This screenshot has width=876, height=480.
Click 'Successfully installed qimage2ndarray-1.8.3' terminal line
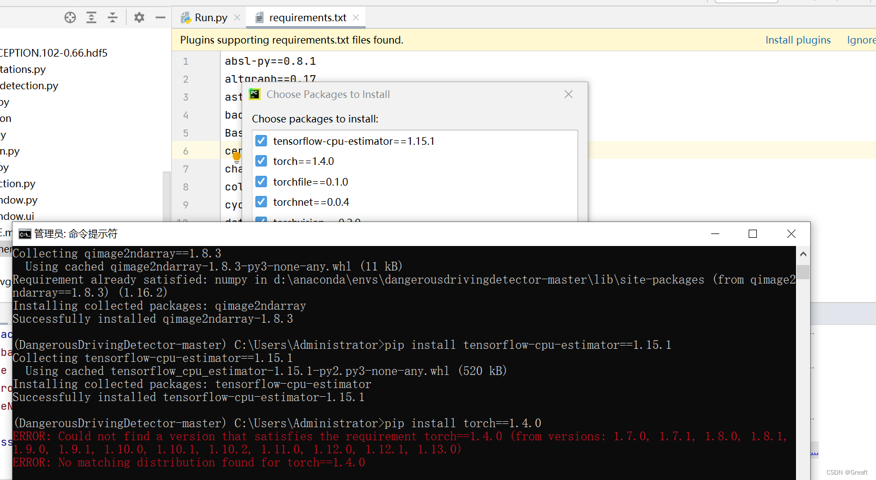pyautogui.click(x=153, y=319)
